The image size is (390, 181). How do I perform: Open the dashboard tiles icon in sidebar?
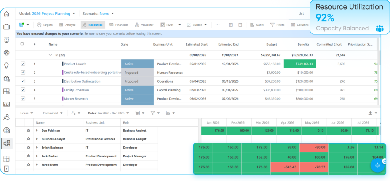(x=6, y=91)
